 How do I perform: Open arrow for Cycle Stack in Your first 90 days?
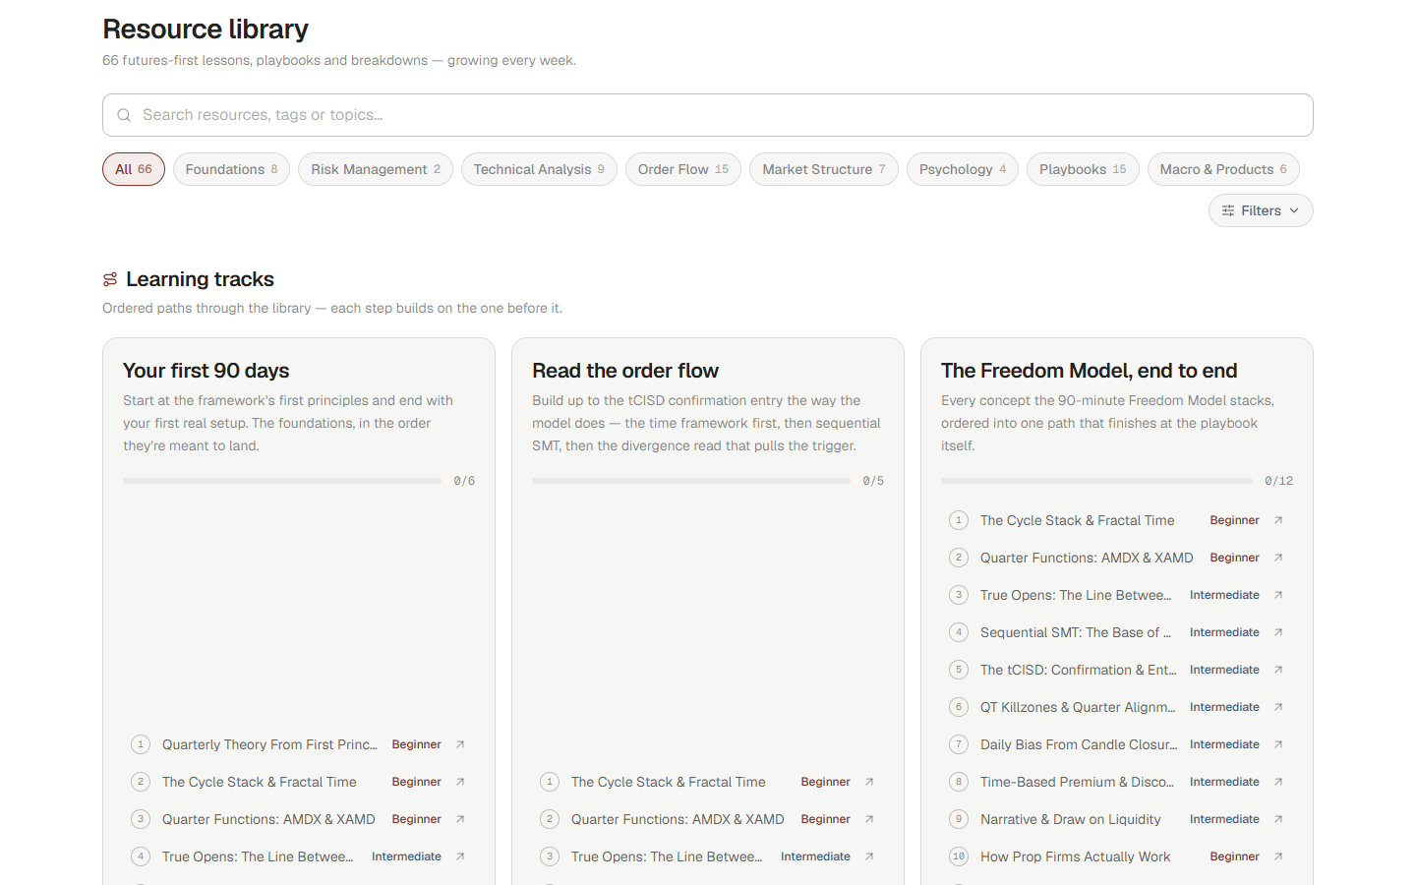pyautogui.click(x=460, y=782)
